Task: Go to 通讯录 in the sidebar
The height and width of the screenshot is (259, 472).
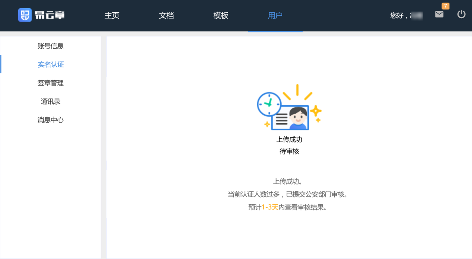Action: pos(51,102)
